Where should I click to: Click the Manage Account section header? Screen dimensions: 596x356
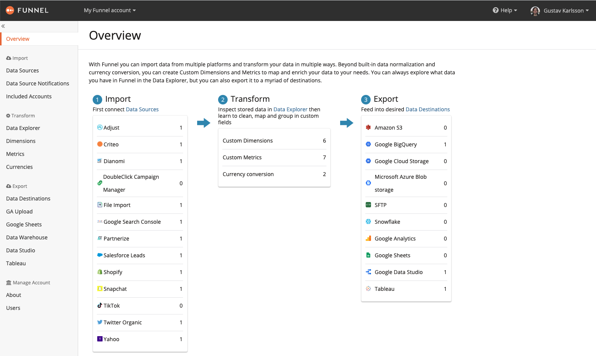pos(28,282)
